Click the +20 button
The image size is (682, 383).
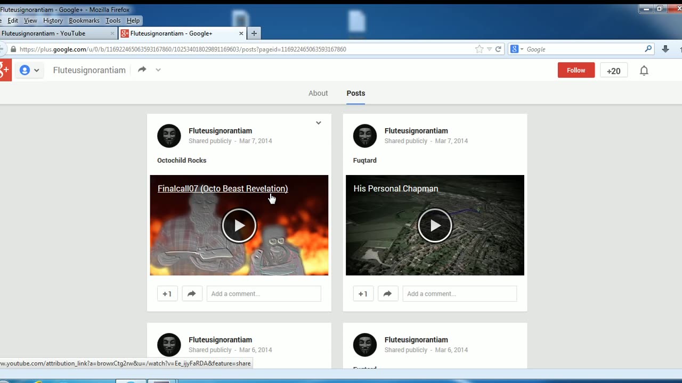(614, 70)
